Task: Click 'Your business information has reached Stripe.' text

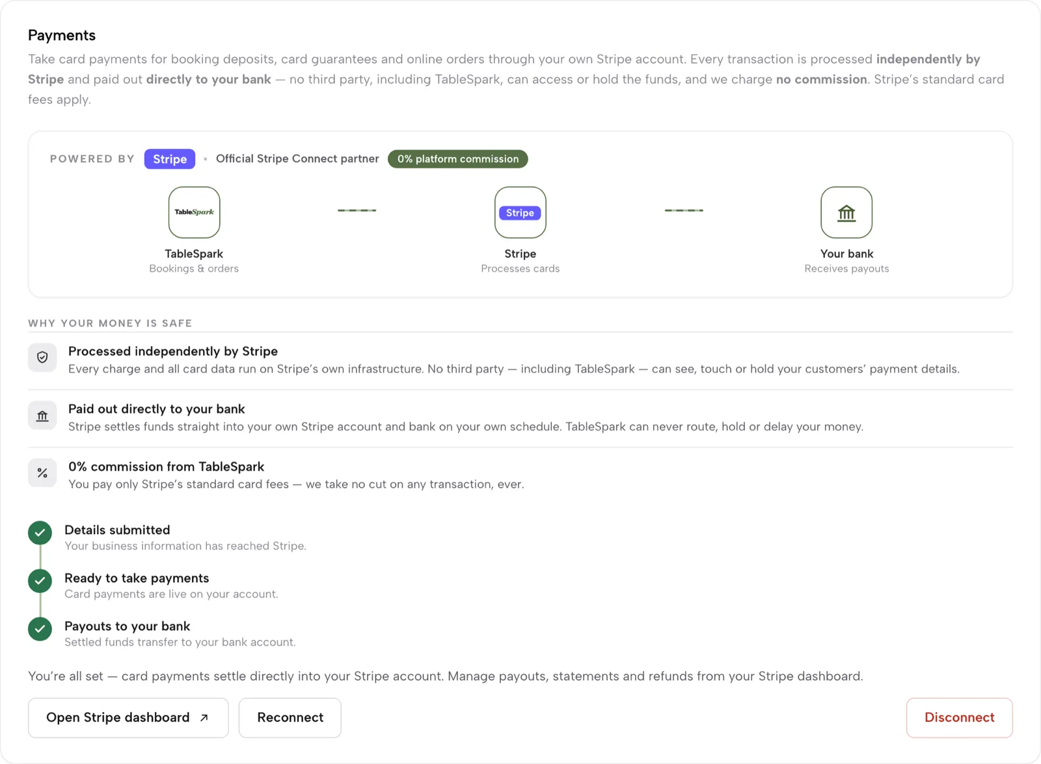Action: tap(185, 546)
